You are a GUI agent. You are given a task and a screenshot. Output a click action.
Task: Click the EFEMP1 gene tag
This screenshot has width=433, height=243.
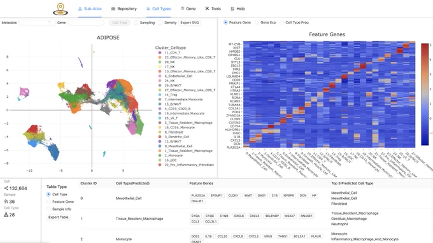[x=216, y=195]
